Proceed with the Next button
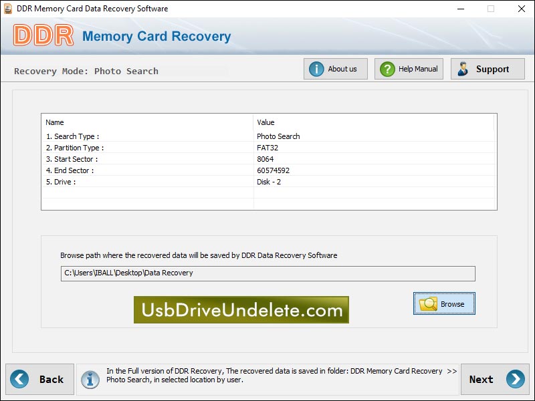Screen dimensions: 535x401 (495, 379)
